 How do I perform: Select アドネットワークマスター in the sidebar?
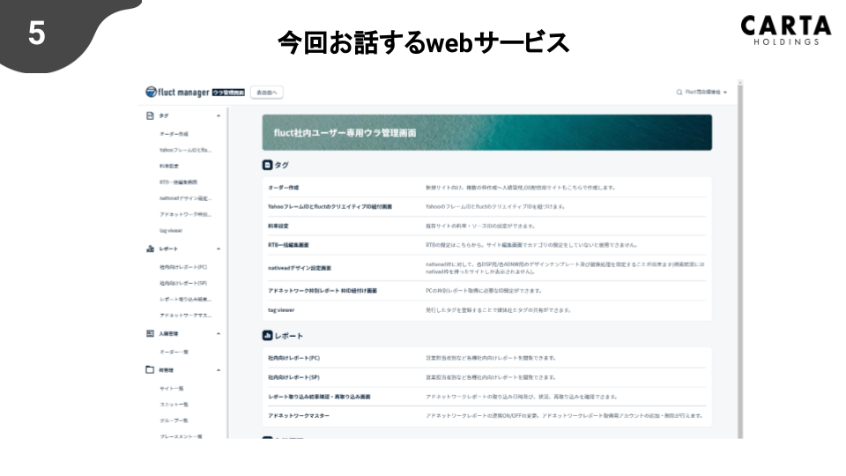point(185,316)
